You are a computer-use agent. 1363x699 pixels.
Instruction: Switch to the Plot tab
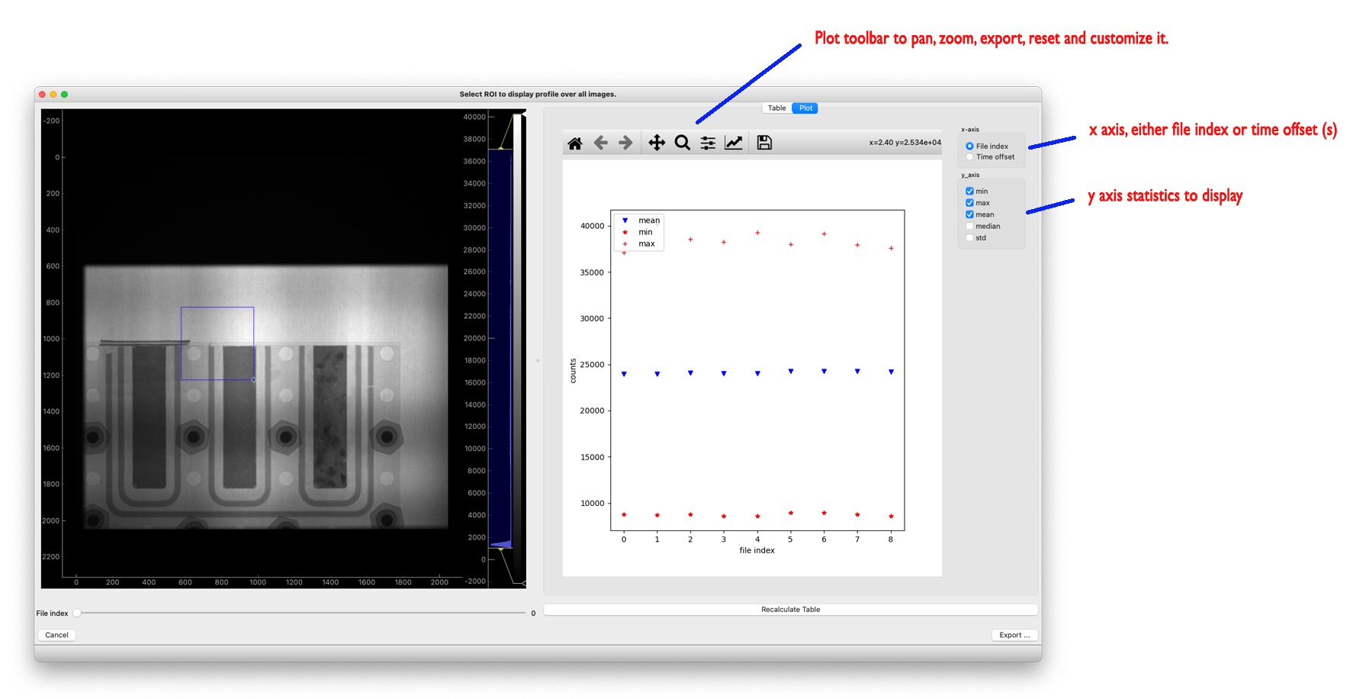[805, 108]
